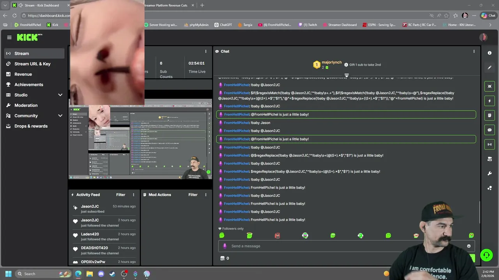Viewport: 499px width, 280px height.
Task: Click Laden420 follow entry
Action: [x=104, y=236]
